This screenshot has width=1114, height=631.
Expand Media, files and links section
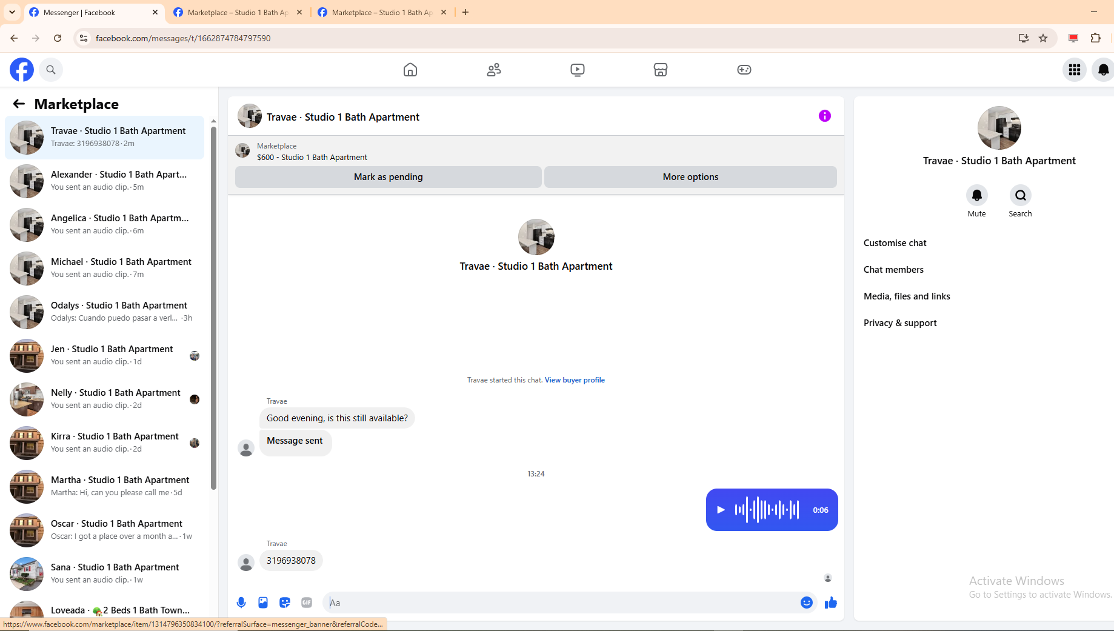[907, 296]
